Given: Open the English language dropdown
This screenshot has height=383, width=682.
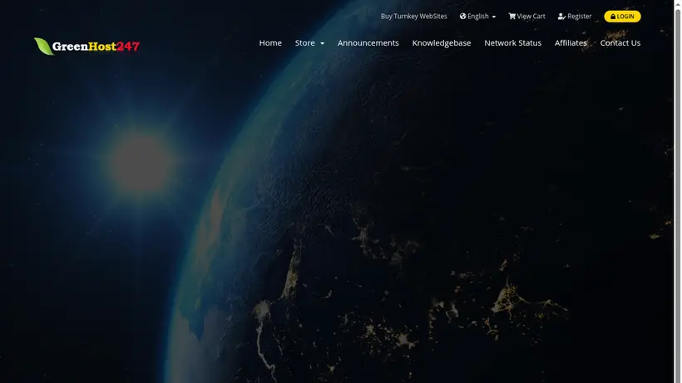Looking at the screenshot, I should click(x=477, y=16).
